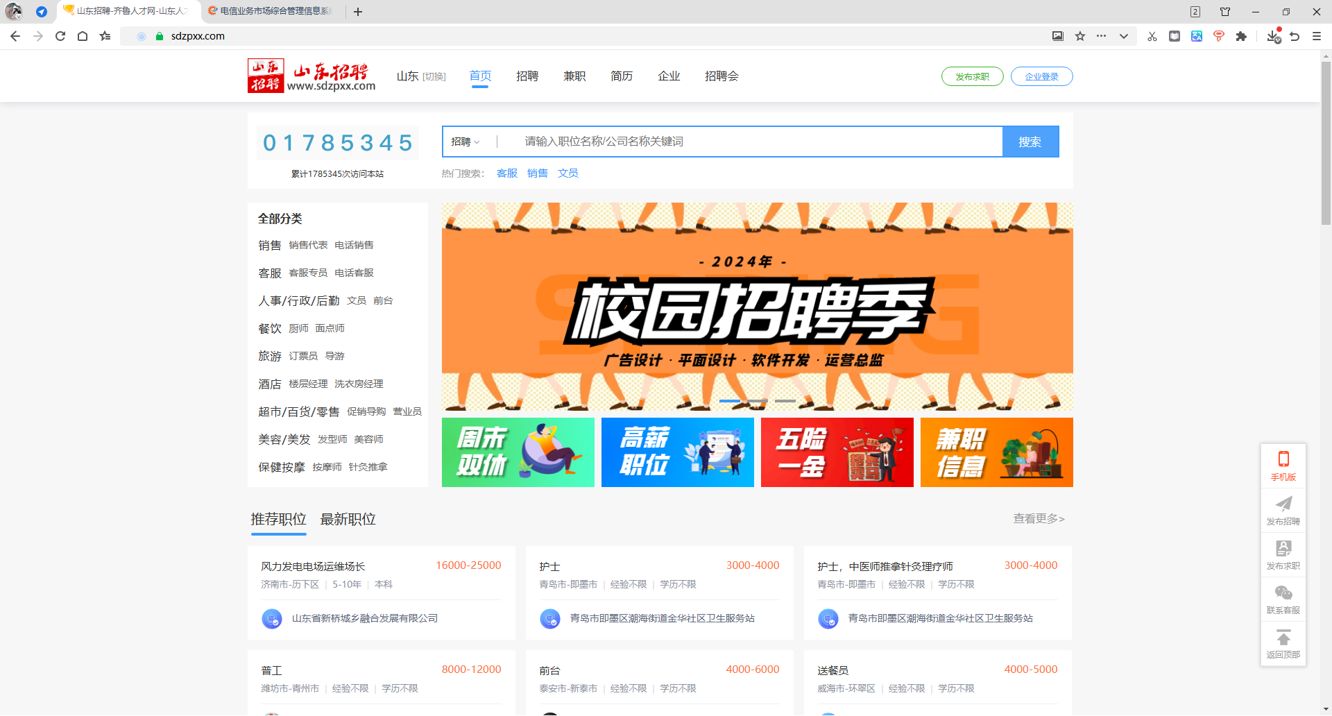The image size is (1332, 716).
Task: Click the mobile version (手机版) sidebar icon
Action: [x=1283, y=459]
